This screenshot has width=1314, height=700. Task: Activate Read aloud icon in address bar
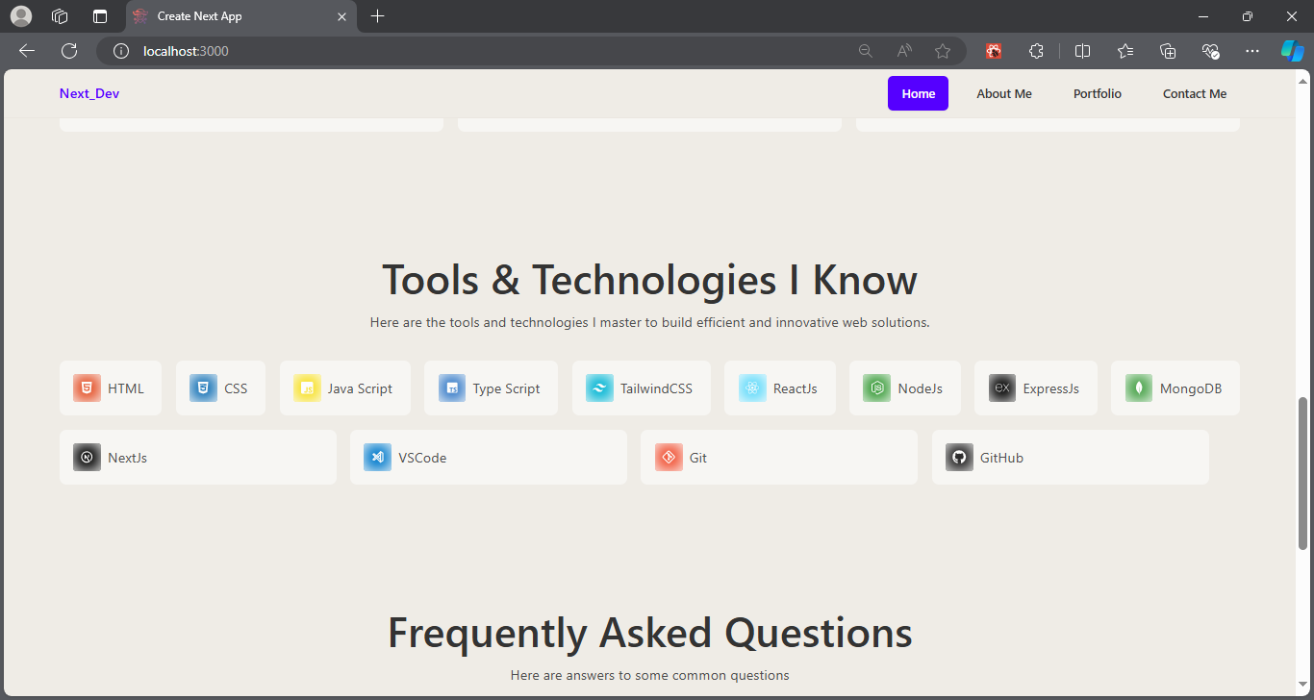(x=904, y=51)
